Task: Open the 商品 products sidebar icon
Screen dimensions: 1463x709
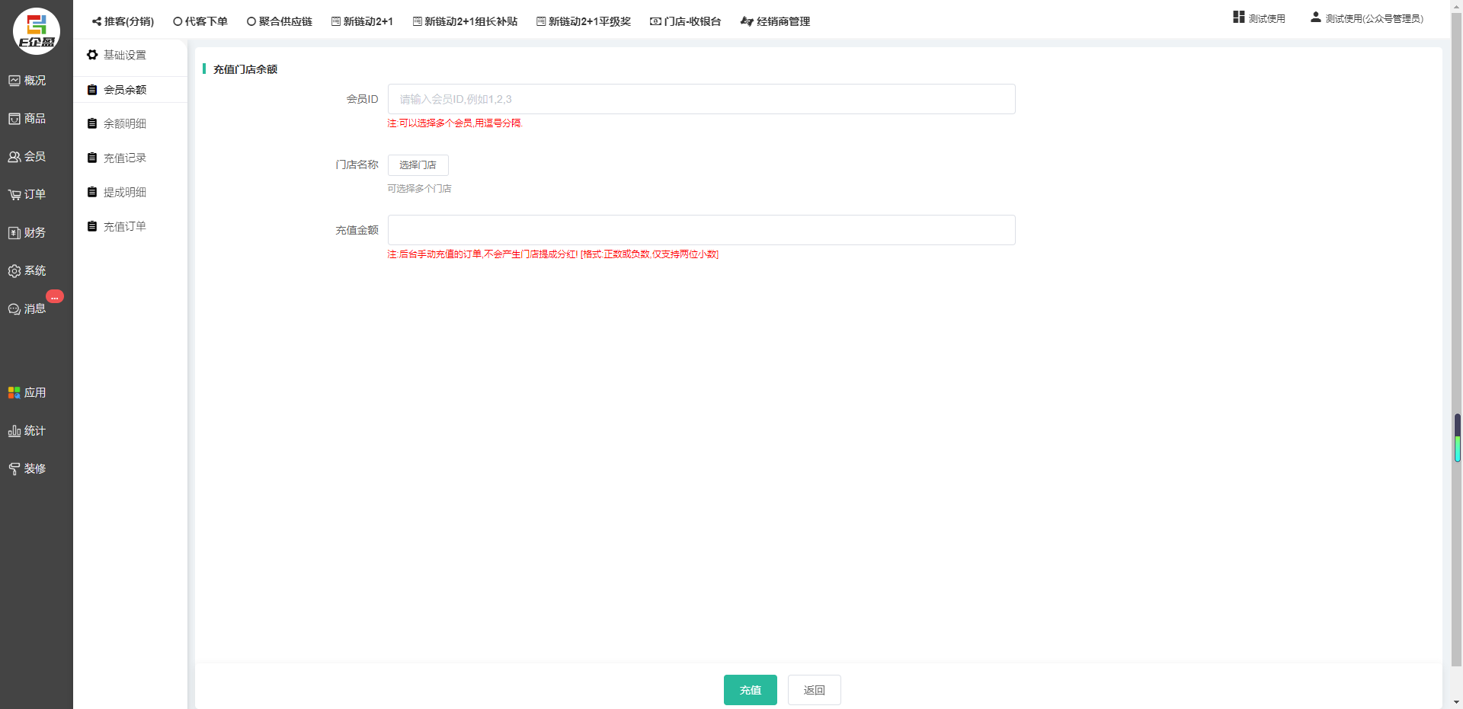Action: tap(14, 119)
